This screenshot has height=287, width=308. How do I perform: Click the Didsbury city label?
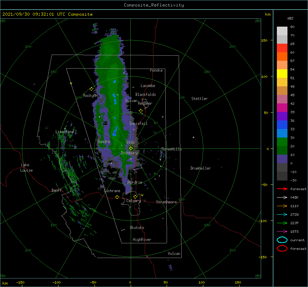pyautogui.click(x=129, y=153)
